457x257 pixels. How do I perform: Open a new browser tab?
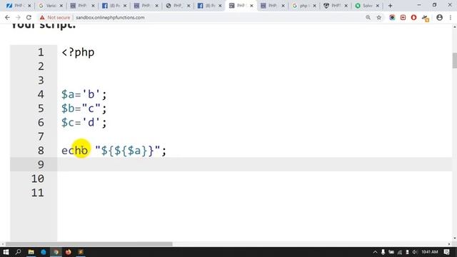coord(390,6)
